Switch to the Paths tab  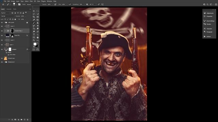click(15, 9)
